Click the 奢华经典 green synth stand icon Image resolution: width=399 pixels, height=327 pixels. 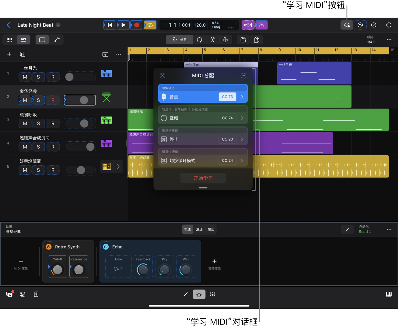pos(107,97)
